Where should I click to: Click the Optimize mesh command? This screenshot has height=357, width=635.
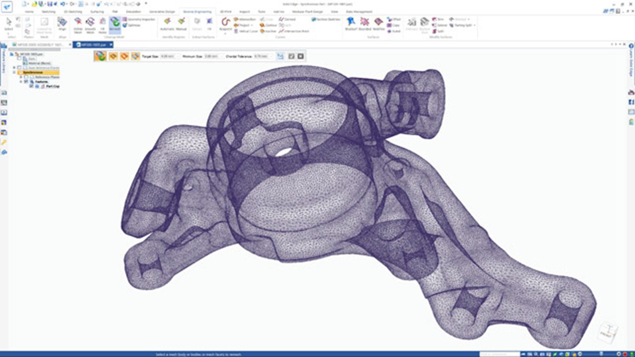click(x=131, y=25)
